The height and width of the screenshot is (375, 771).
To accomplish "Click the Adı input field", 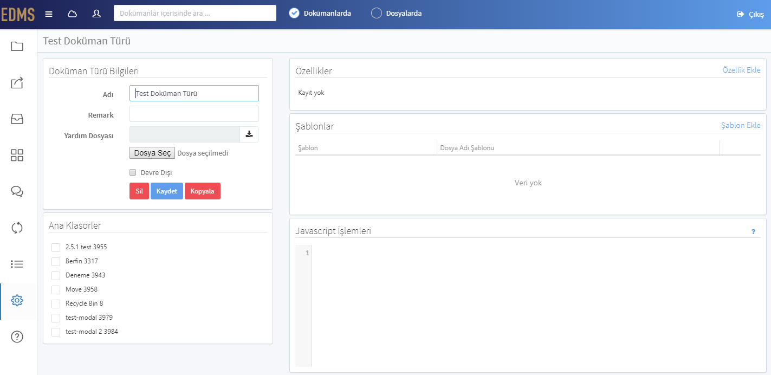I will pyautogui.click(x=194, y=93).
